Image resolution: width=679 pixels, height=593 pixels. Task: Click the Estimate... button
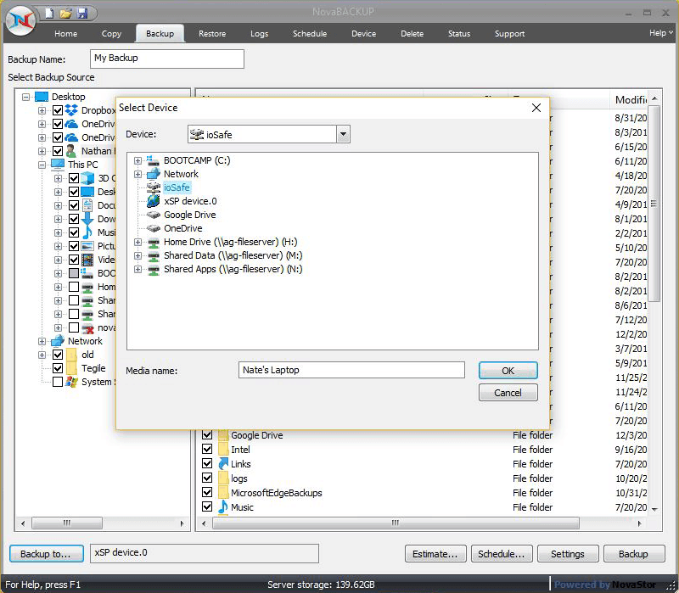click(435, 554)
